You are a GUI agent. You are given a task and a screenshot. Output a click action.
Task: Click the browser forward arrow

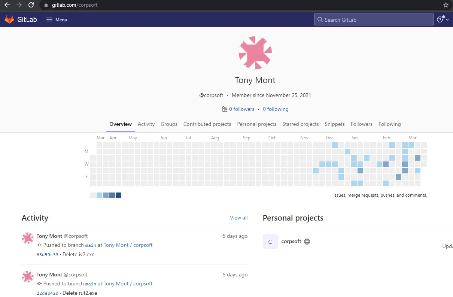pos(19,5)
